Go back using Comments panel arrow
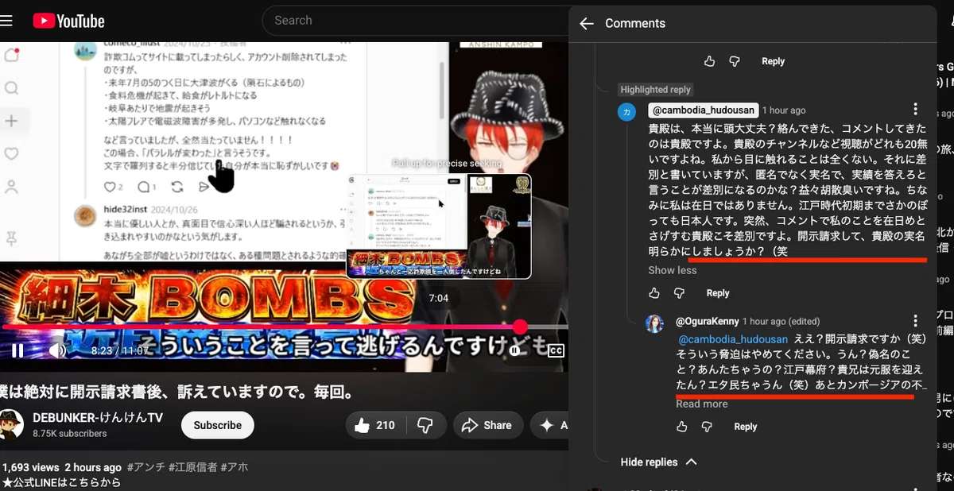 (587, 24)
